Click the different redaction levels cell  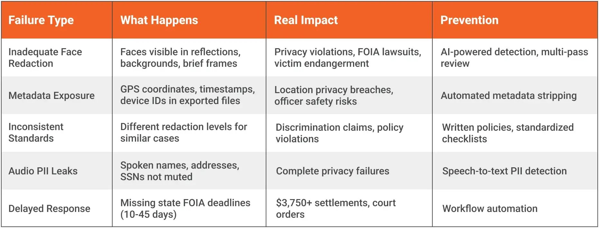(183, 132)
